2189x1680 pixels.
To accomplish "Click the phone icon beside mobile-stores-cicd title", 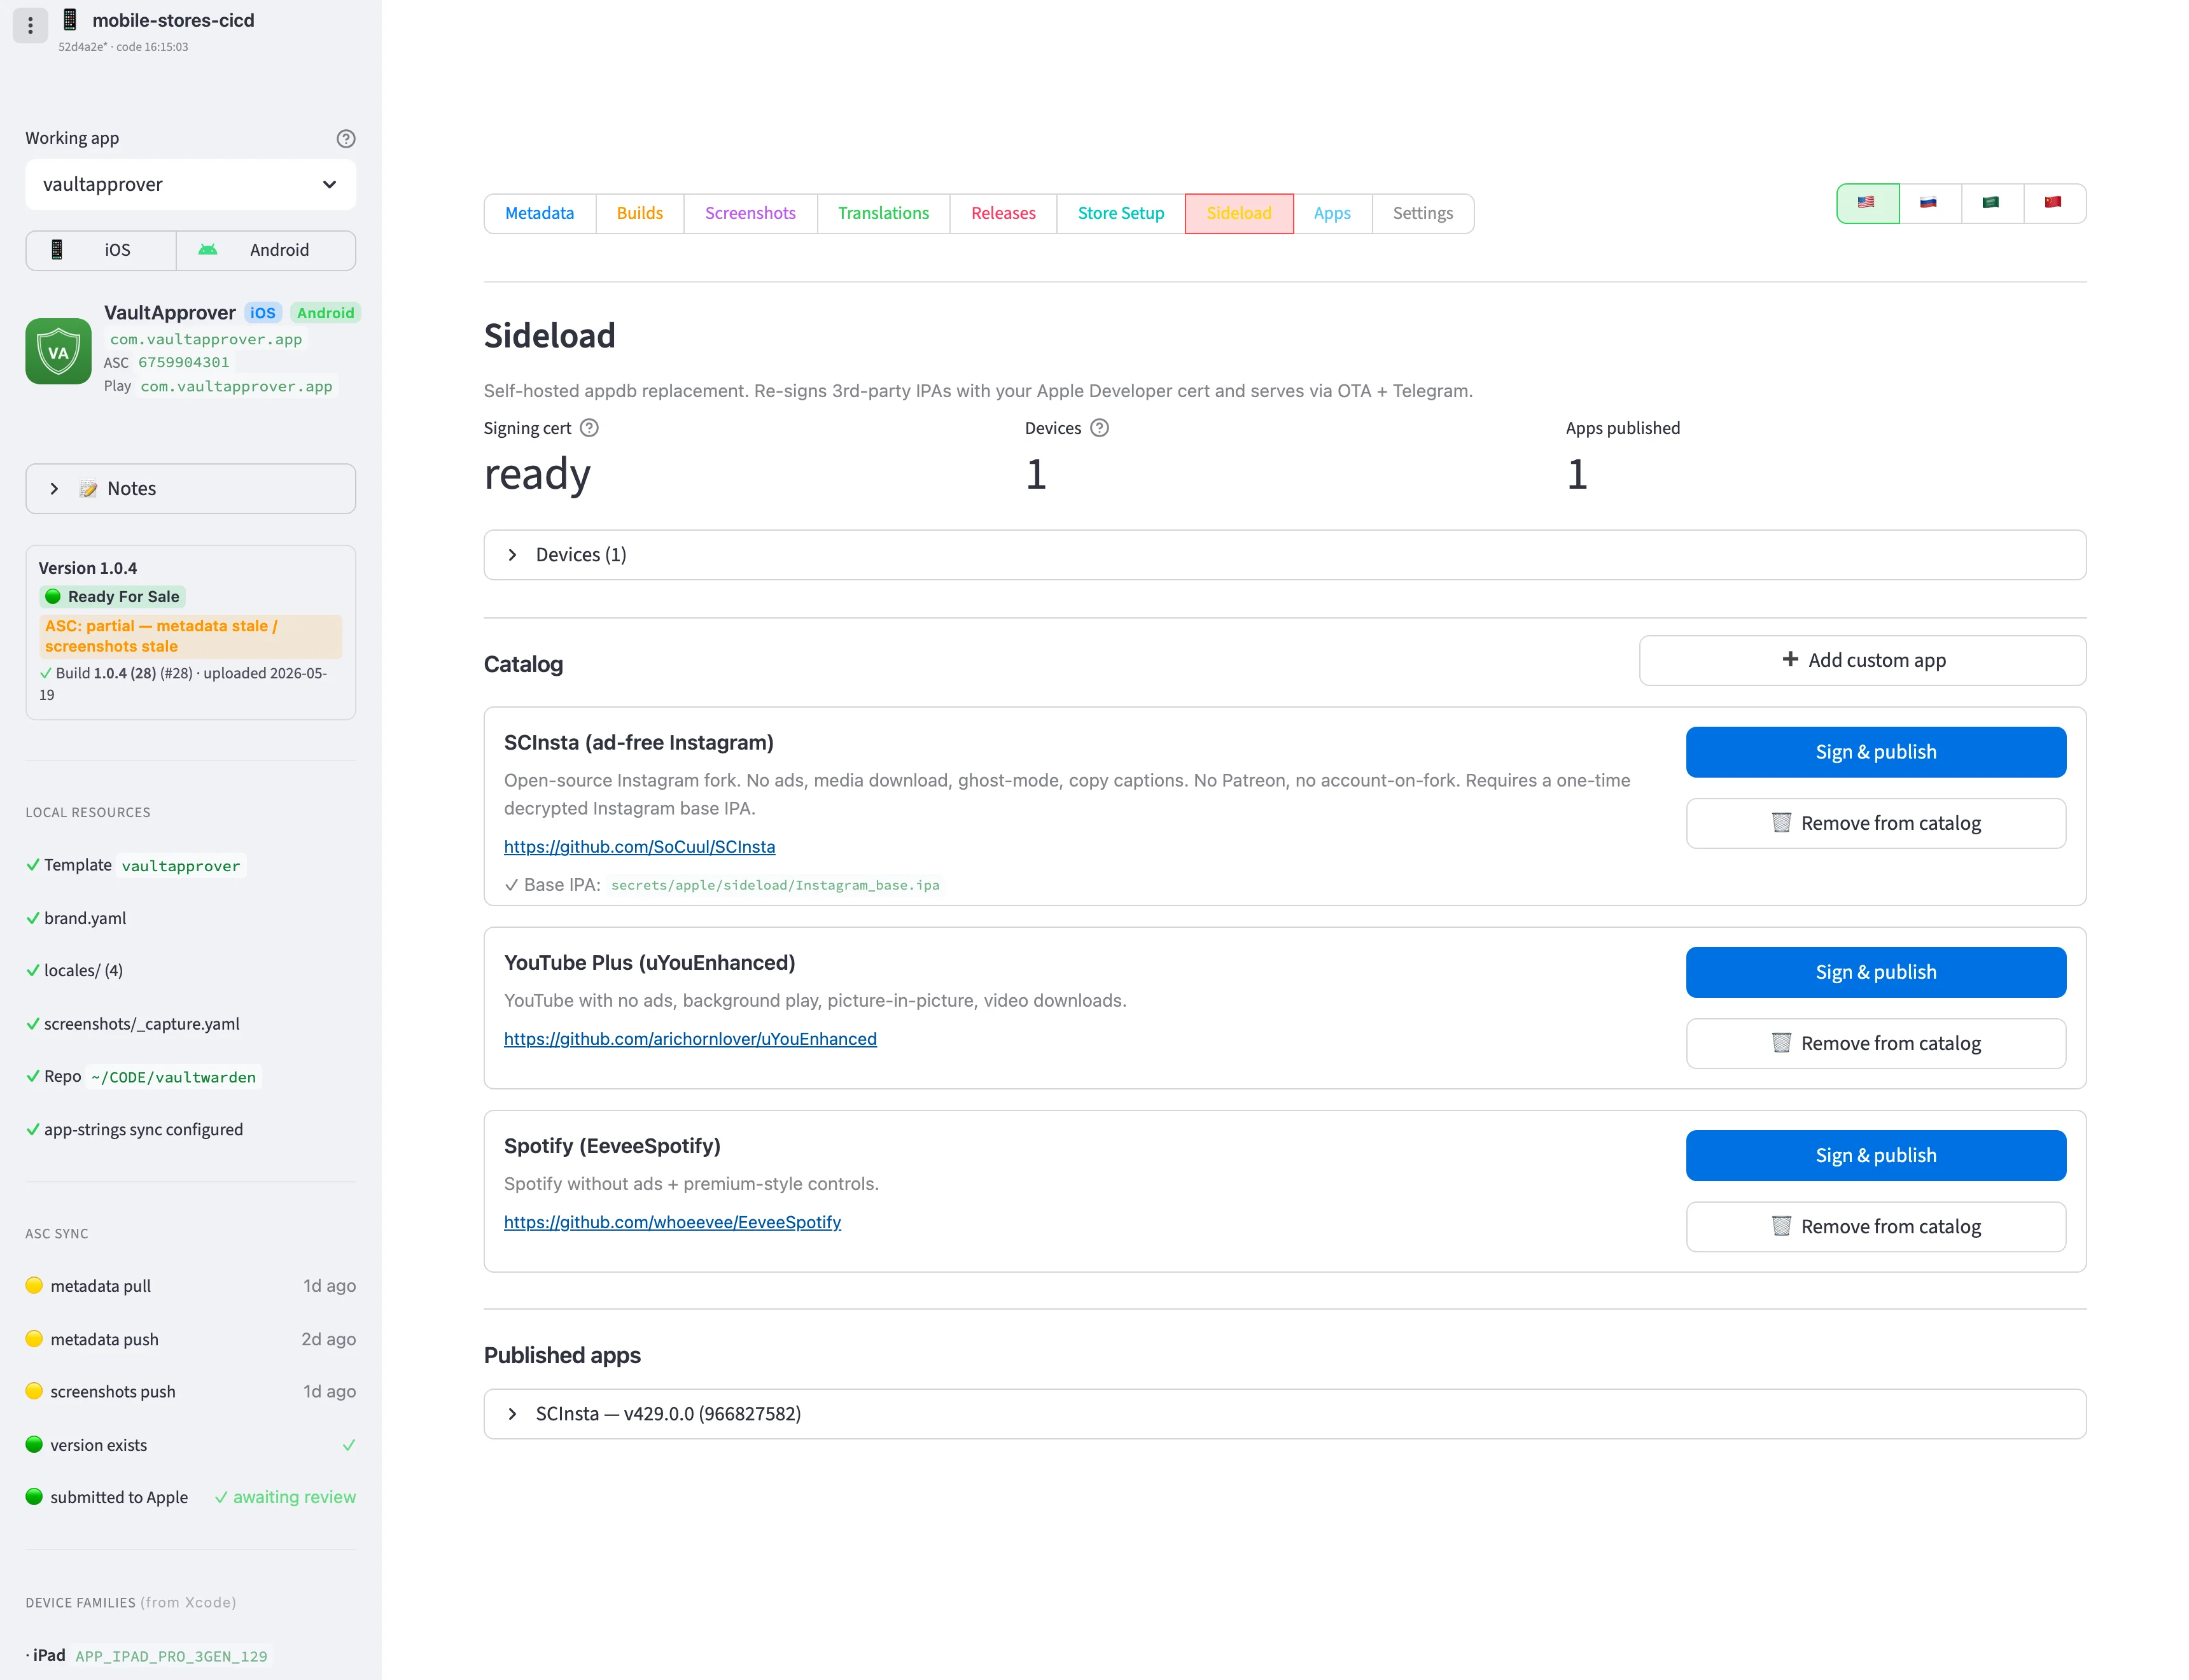I will pos(70,20).
